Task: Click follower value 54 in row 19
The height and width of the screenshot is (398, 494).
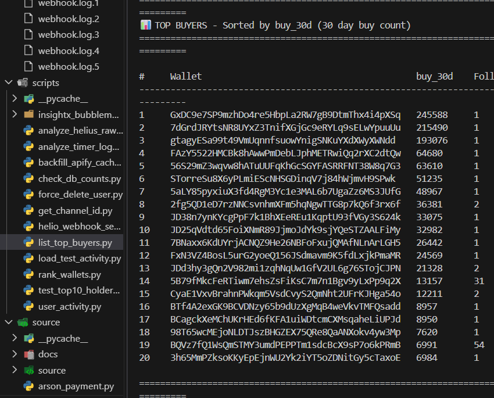Action: (479, 345)
